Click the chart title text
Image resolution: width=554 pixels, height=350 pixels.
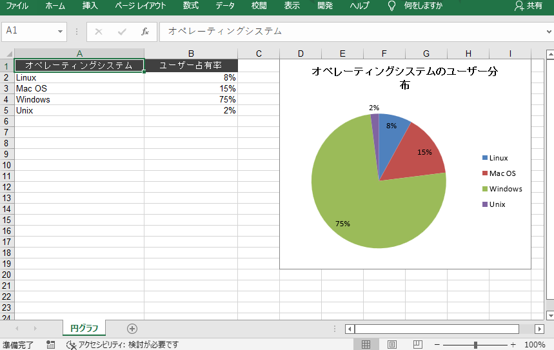[405, 78]
